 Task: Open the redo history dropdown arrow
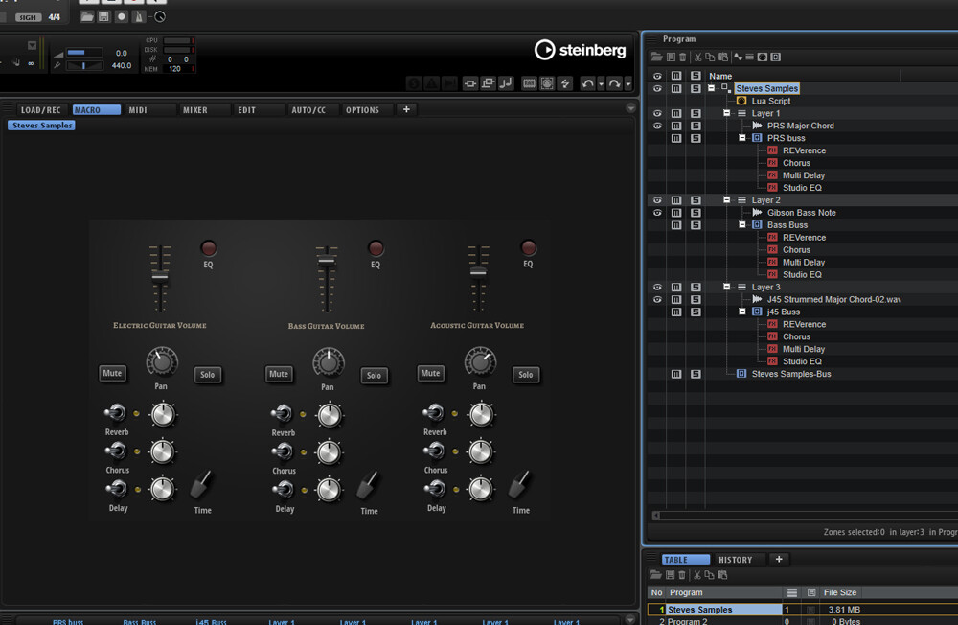point(628,83)
